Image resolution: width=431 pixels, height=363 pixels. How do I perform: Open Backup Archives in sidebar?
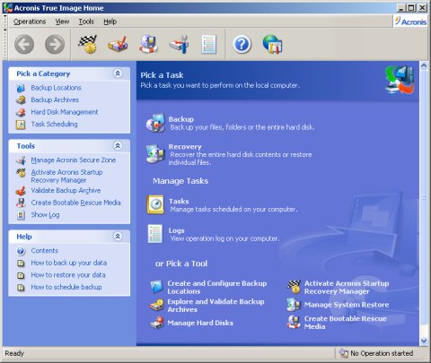pos(55,99)
